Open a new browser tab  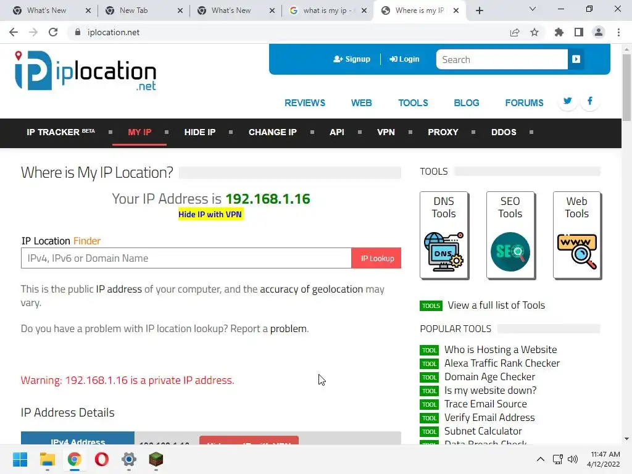point(479,10)
